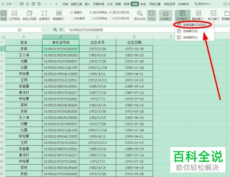Select column D header
The height and width of the screenshot is (177, 230).
[134, 37]
